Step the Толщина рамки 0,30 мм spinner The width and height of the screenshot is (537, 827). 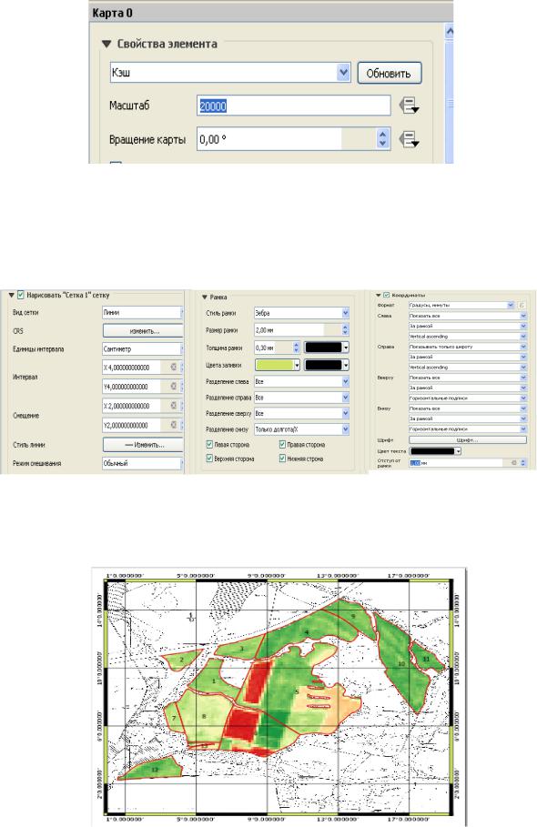(296, 348)
